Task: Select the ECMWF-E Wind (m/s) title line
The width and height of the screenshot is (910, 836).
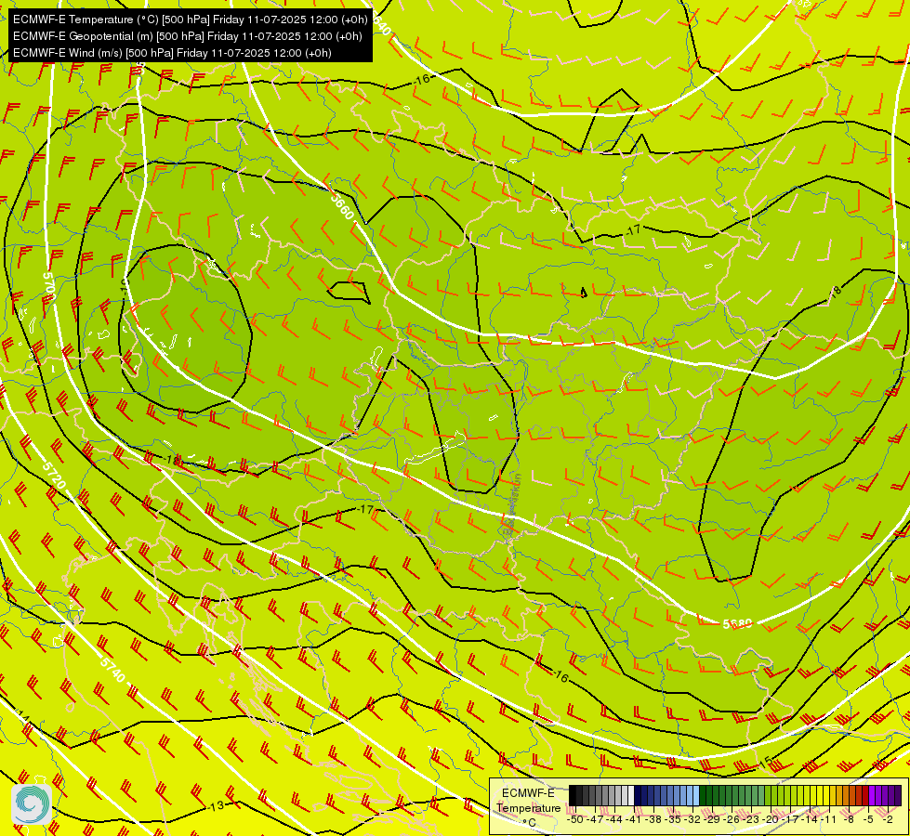Action: coord(172,53)
